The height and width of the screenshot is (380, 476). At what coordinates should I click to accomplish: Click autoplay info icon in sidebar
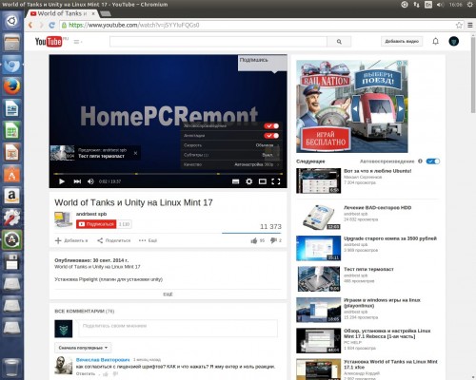pyautogui.click(x=420, y=161)
